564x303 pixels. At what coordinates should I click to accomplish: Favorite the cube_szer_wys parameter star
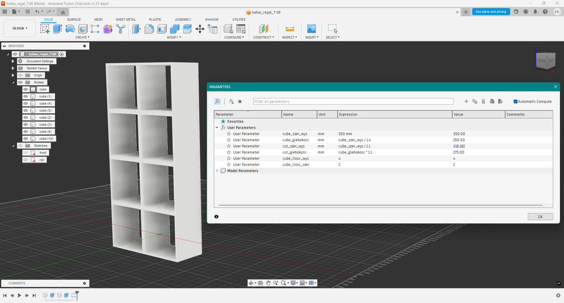(x=229, y=134)
